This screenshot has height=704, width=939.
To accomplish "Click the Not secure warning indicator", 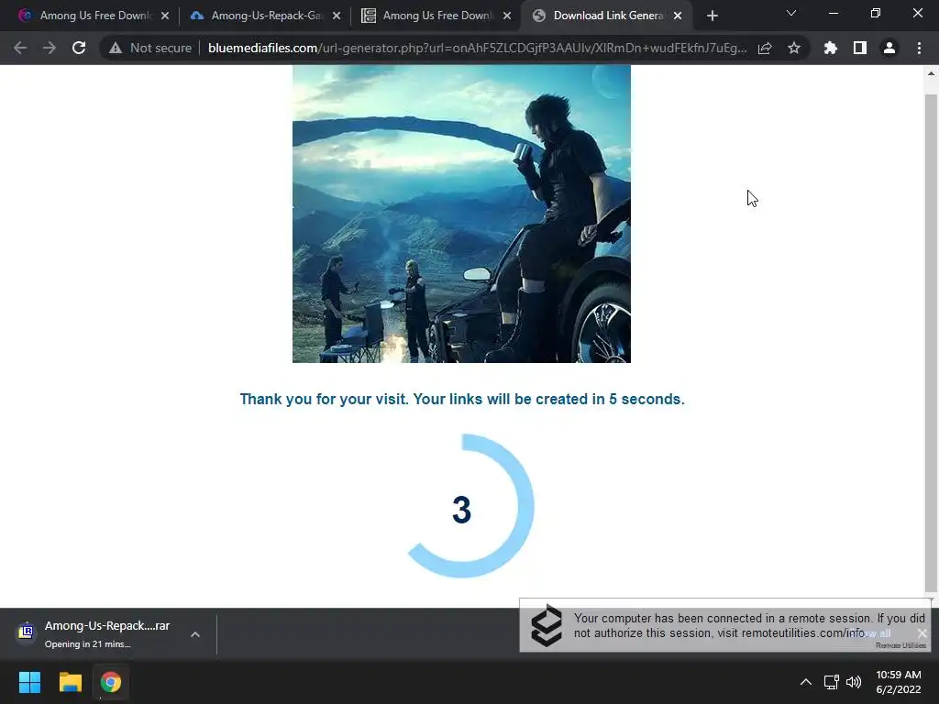I will 150,48.
